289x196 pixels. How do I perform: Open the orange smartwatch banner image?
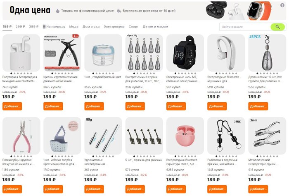click(x=259, y=11)
